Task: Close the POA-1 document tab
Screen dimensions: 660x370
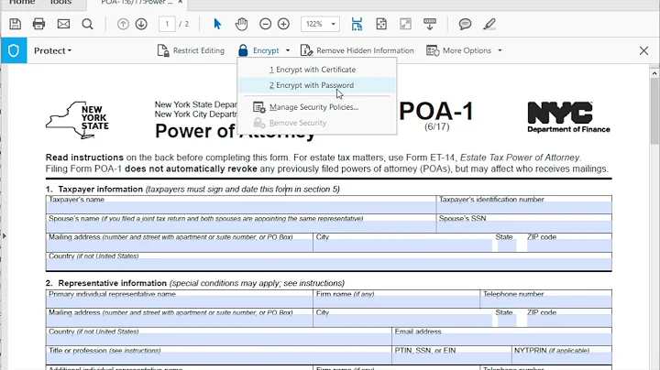Action: click(x=181, y=2)
